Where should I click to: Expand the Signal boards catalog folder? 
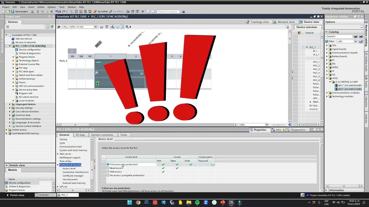327,49
